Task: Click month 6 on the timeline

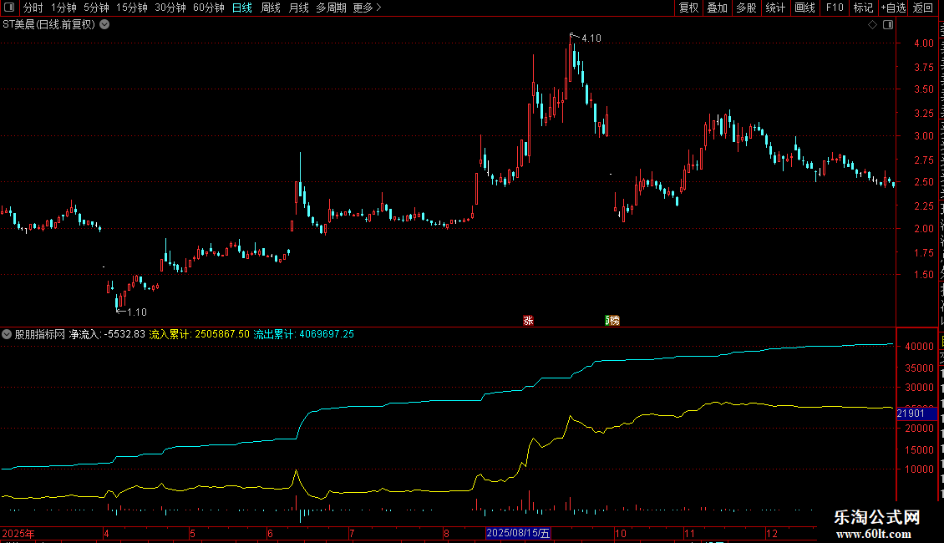Action: pyautogui.click(x=271, y=533)
